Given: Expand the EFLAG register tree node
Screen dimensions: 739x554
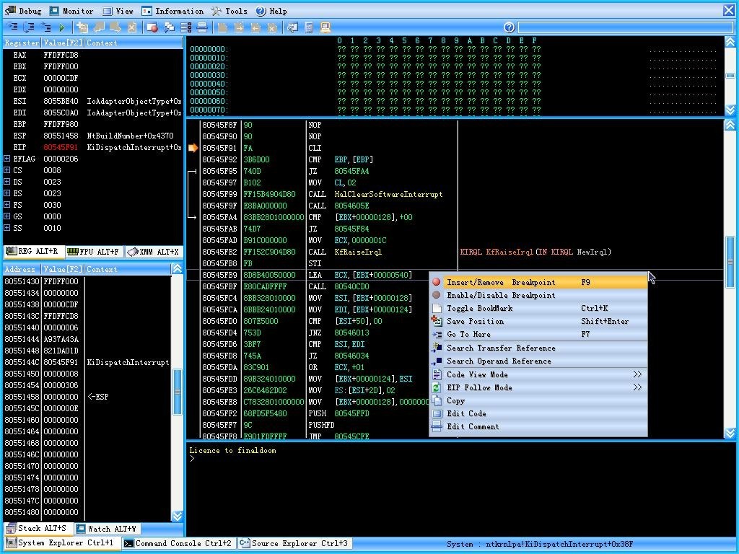Looking at the screenshot, I should pos(7,159).
